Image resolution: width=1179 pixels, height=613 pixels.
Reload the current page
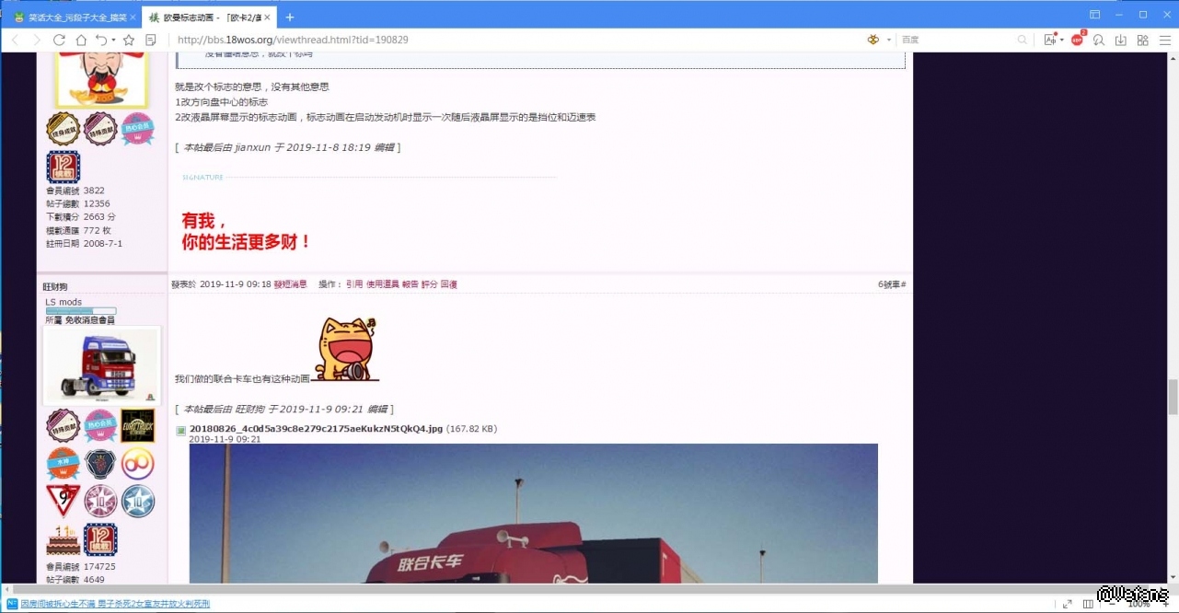59,40
